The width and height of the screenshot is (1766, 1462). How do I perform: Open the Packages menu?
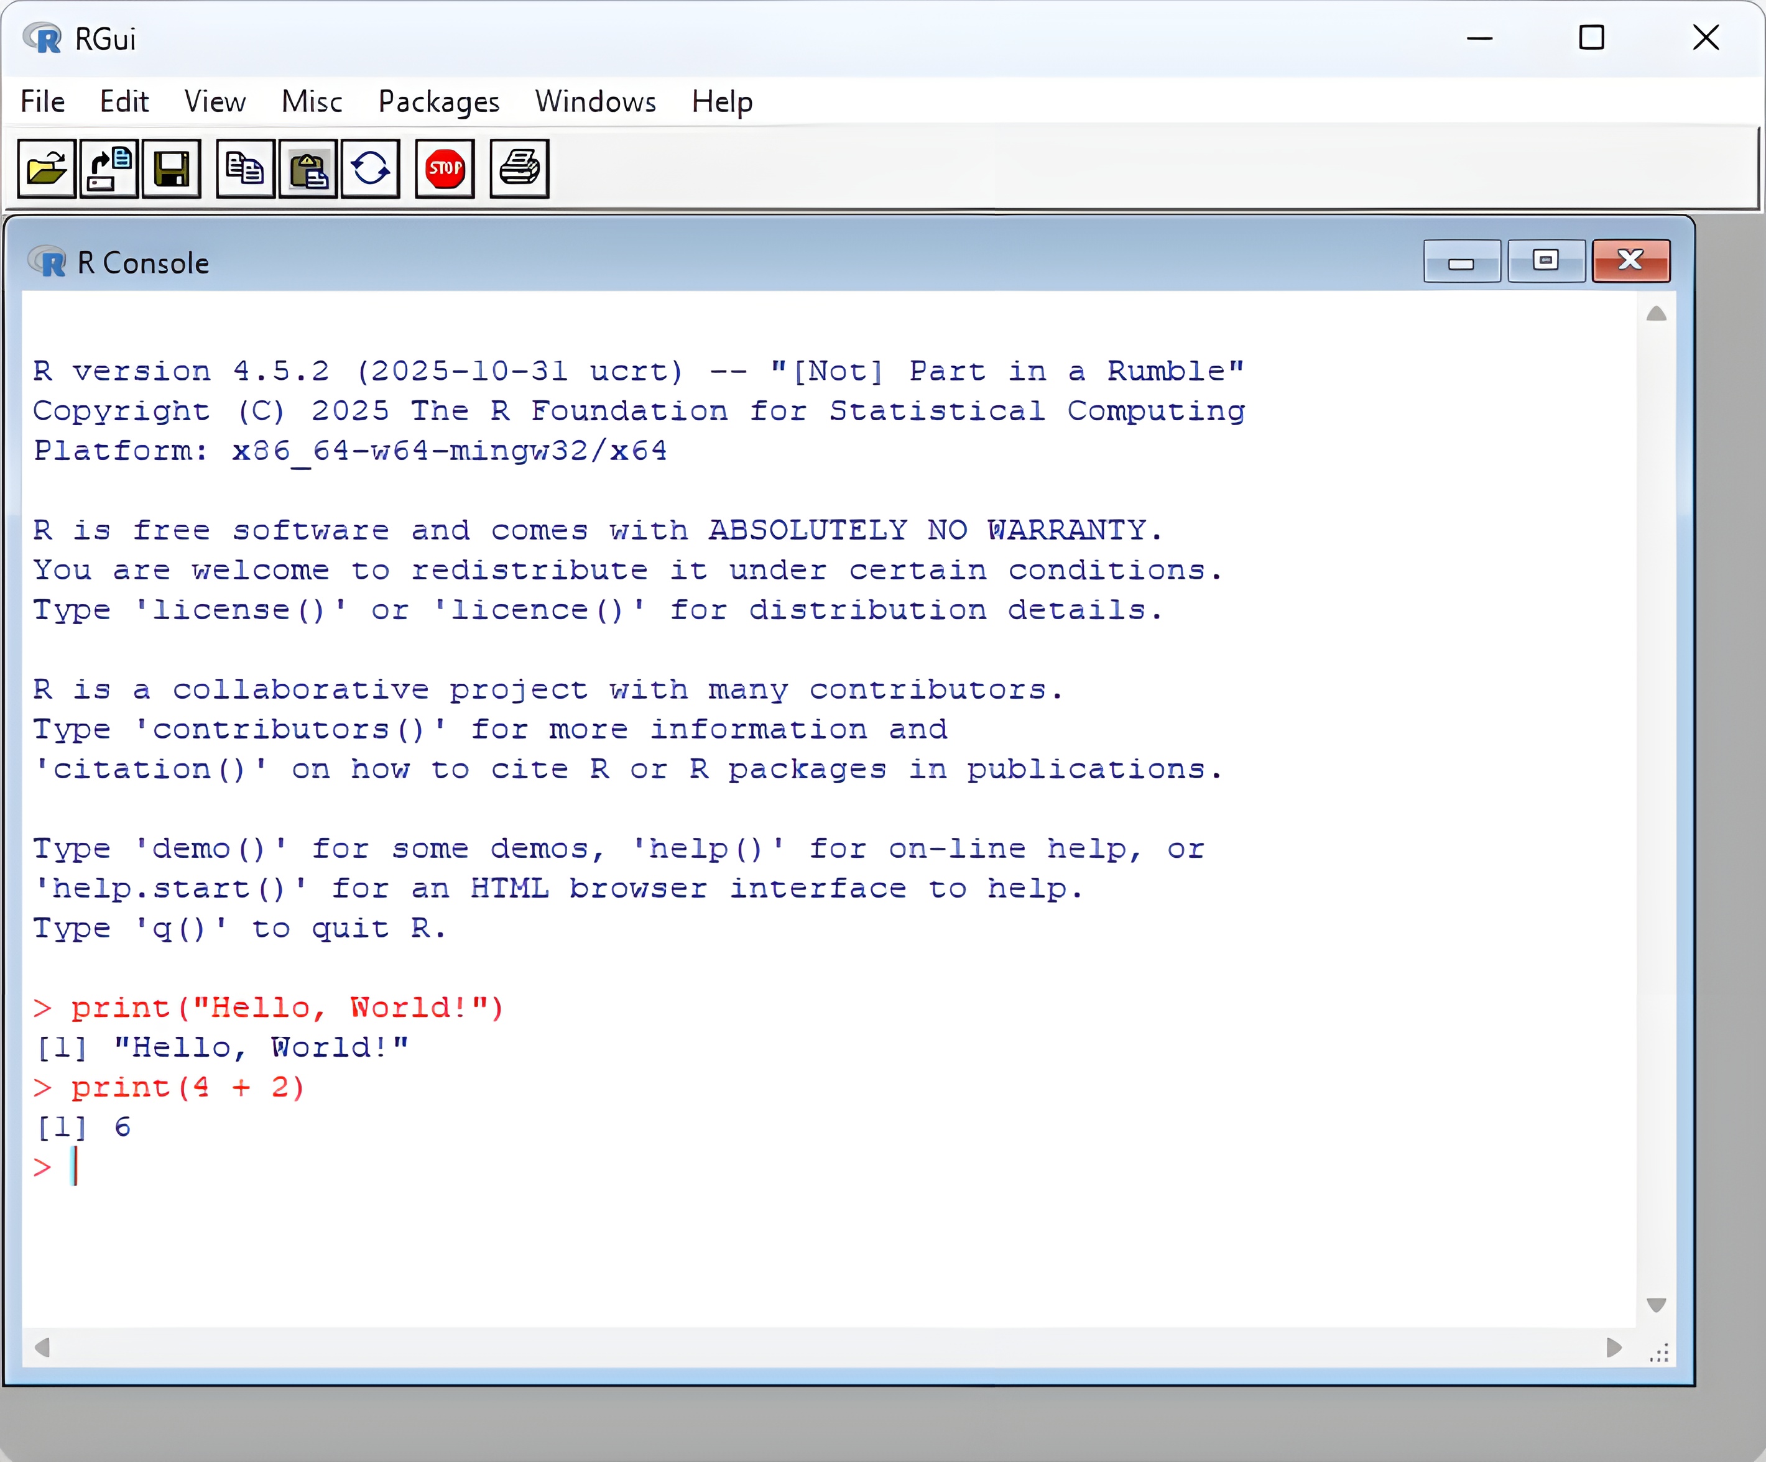coord(438,102)
